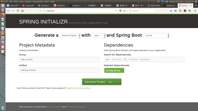Launch Firefox from the Ubuntu dock

tap(3, 15)
